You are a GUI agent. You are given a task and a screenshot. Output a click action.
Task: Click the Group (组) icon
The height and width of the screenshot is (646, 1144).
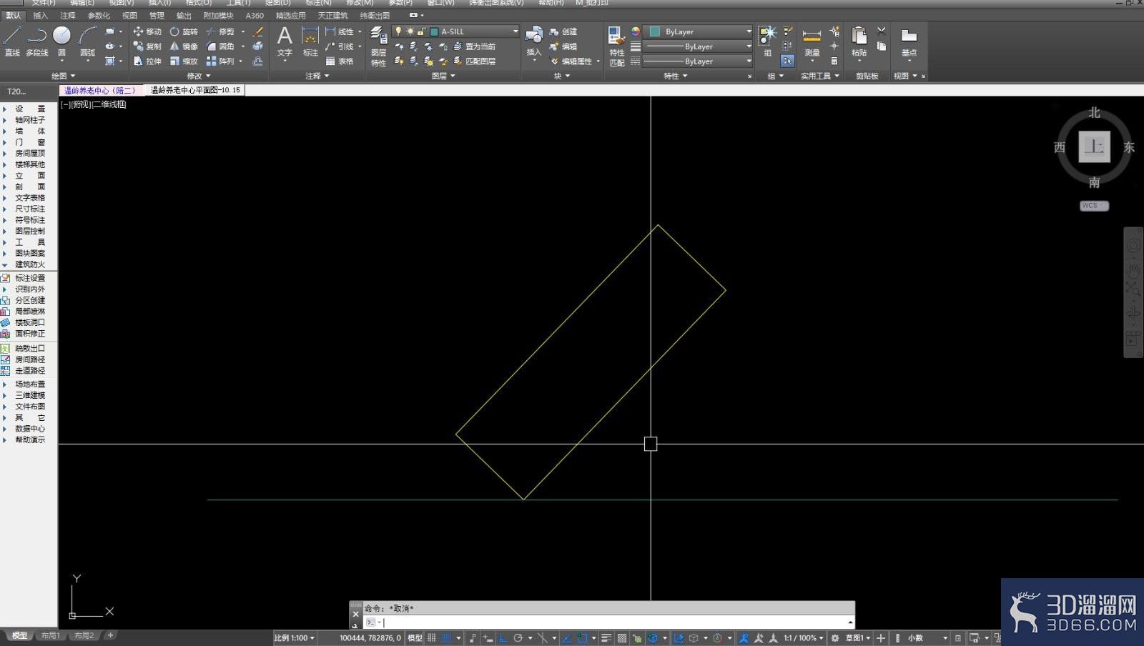pos(767,41)
